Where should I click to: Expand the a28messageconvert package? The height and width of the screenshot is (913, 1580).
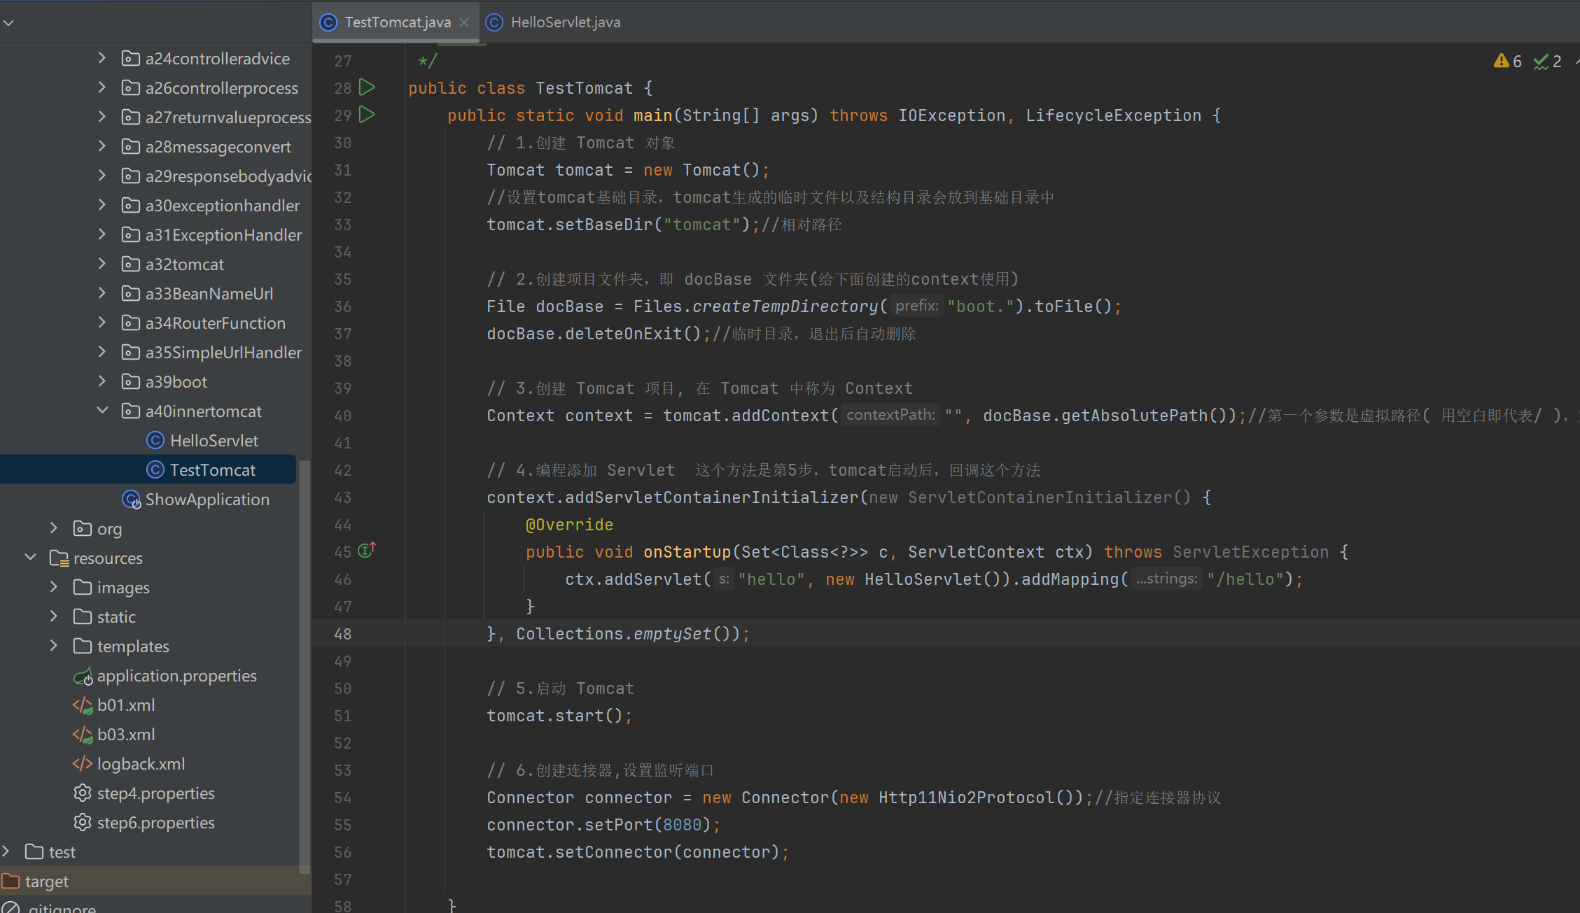point(102,146)
